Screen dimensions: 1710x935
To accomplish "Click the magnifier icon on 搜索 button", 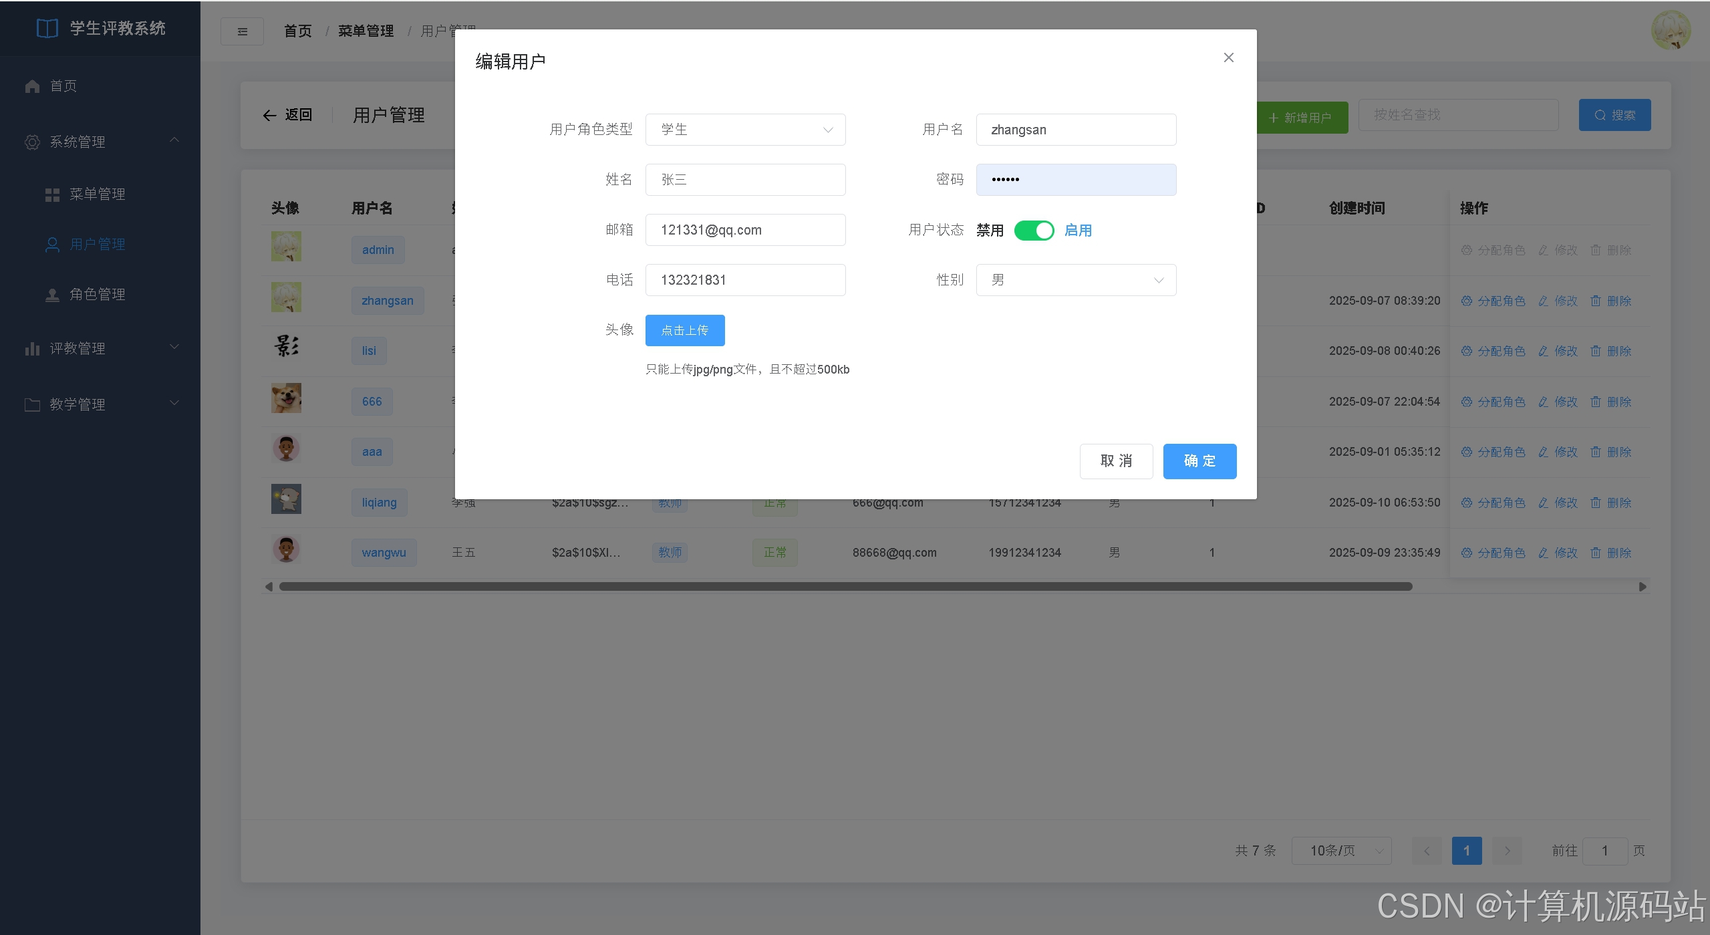I will [x=1600, y=116].
